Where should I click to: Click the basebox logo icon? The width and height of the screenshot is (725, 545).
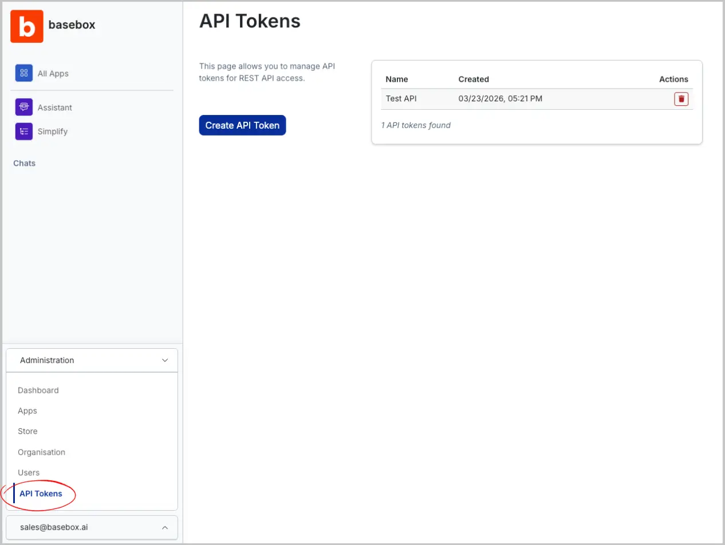coord(26,26)
